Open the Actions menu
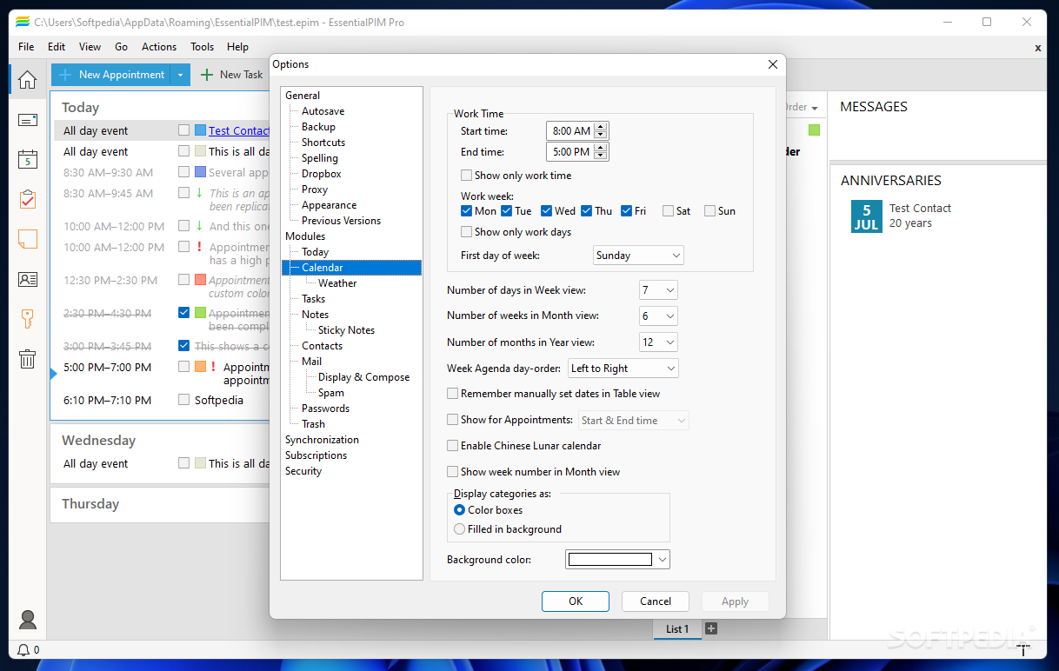 pyautogui.click(x=159, y=47)
